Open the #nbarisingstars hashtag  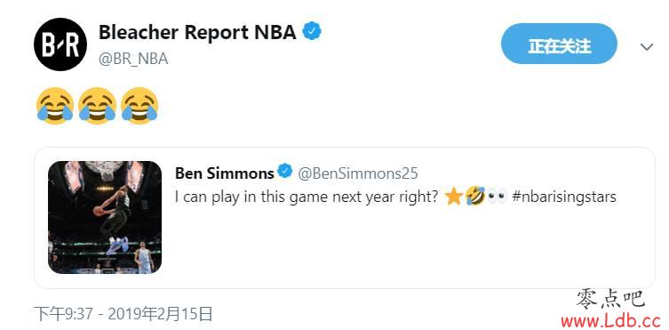564,197
